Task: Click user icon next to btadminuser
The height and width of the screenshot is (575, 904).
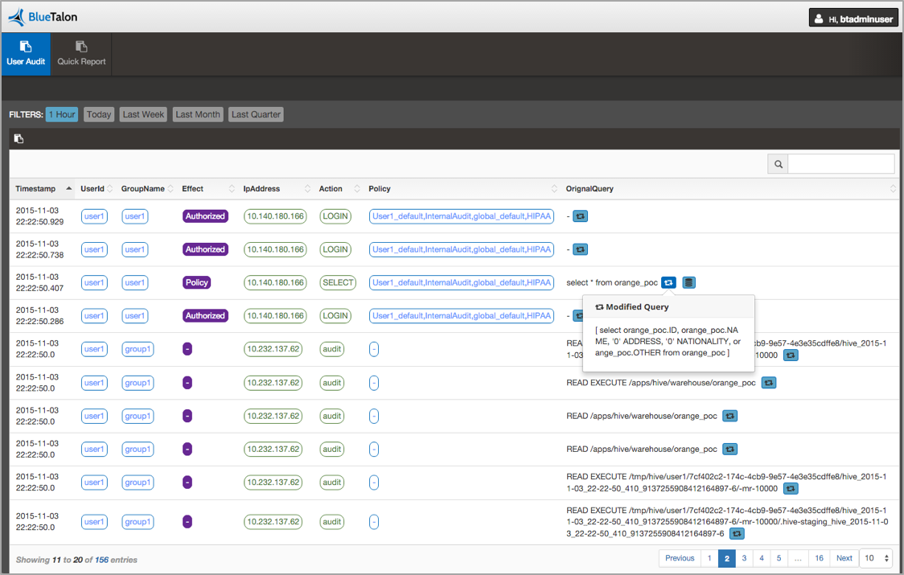Action: (x=819, y=18)
